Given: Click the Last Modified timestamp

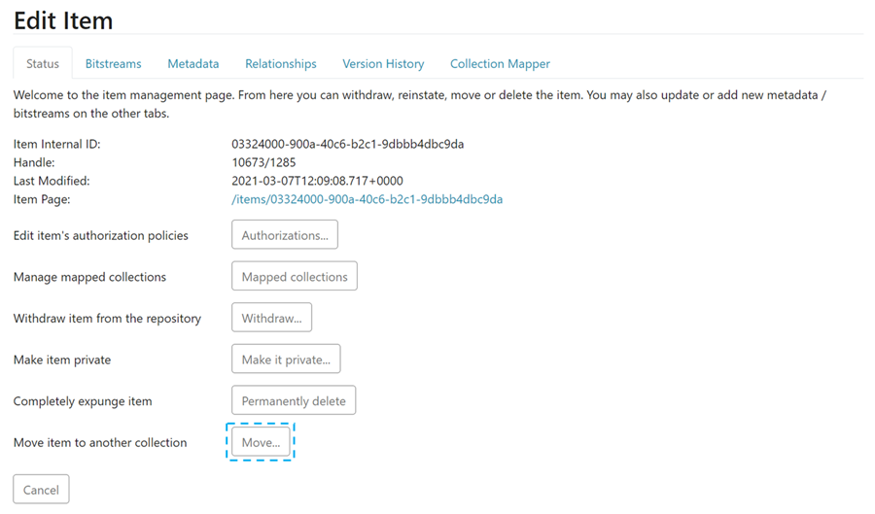Looking at the screenshot, I should (x=317, y=181).
